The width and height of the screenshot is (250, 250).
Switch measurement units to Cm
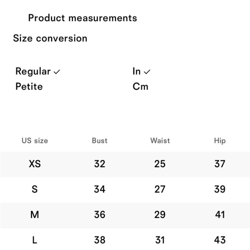pos(140,86)
